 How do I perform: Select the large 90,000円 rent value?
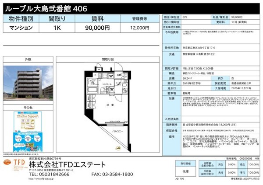[97, 28]
